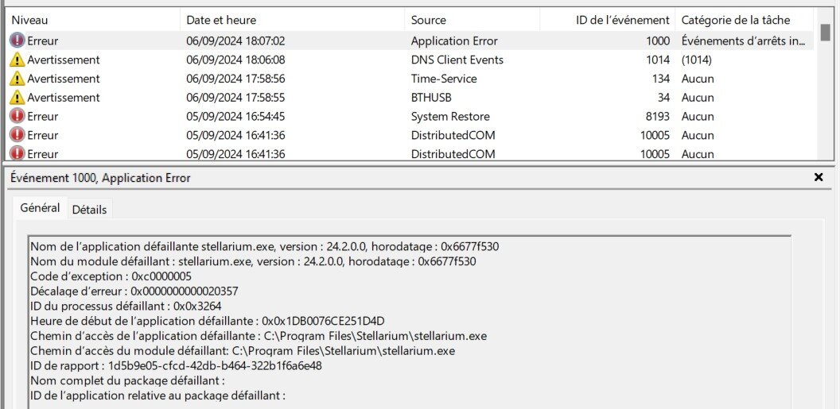Viewport: 840px width, 409px height.
Task: Click the warning icon for BTHUSB row
Action: [17, 98]
